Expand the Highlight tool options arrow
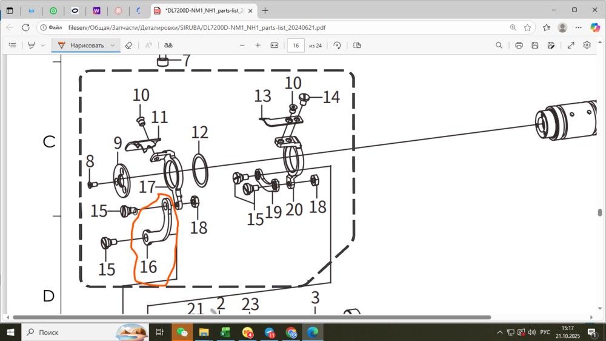The height and width of the screenshot is (341, 606). (43, 46)
